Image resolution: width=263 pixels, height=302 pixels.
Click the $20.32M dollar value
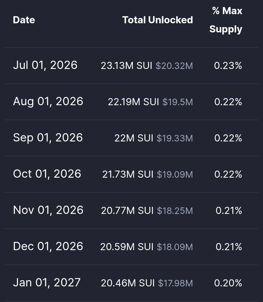pos(174,66)
